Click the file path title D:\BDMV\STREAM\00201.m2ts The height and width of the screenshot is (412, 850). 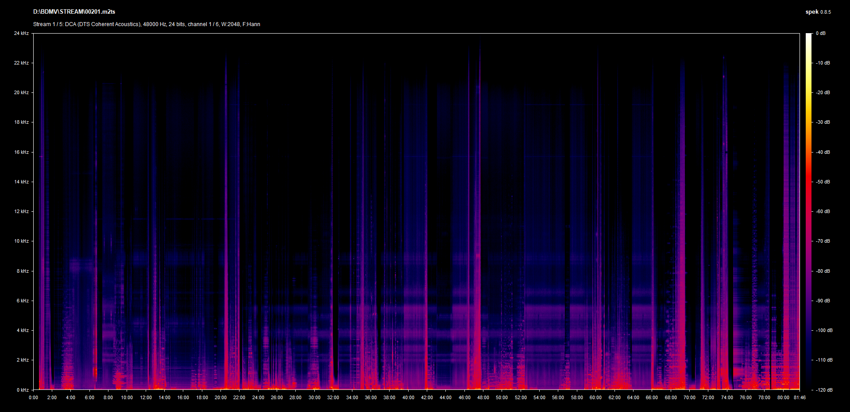point(74,12)
